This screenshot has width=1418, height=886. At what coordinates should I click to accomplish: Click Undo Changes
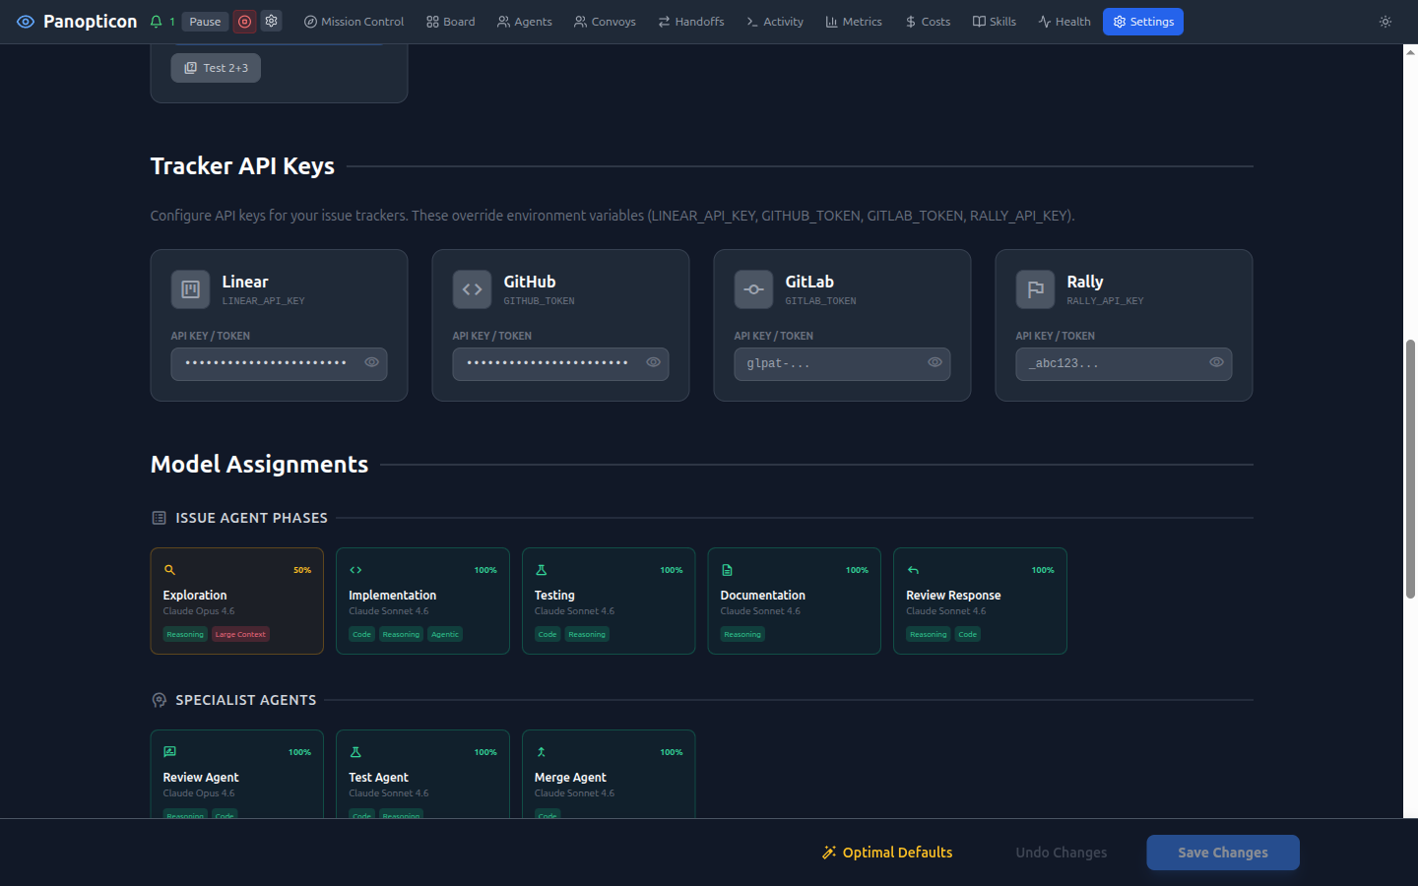[x=1062, y=853]
